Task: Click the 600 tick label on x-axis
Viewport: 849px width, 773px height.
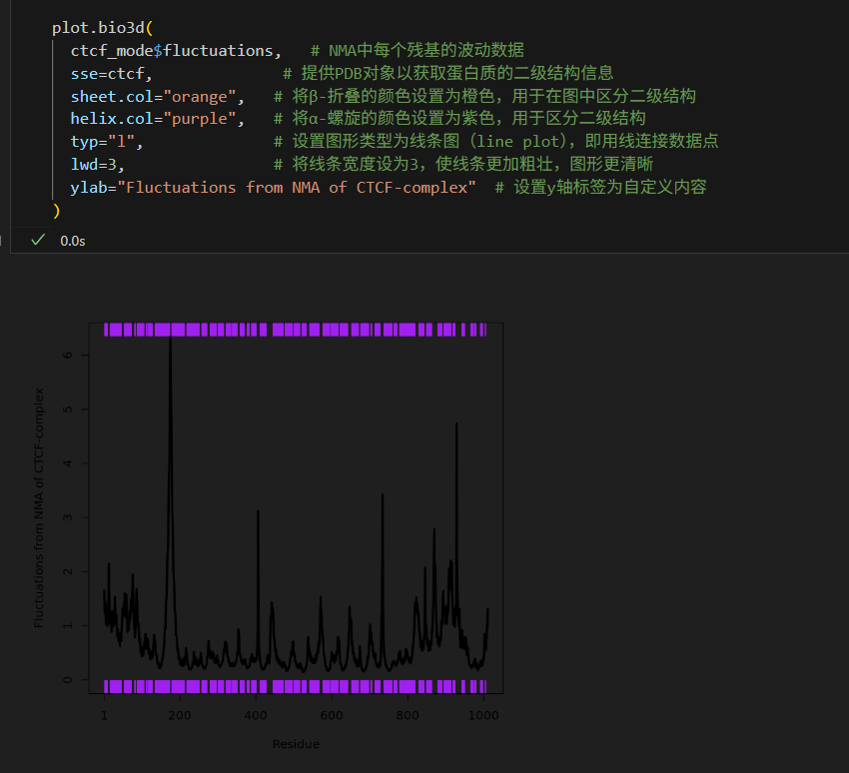Action: point(332,715)
